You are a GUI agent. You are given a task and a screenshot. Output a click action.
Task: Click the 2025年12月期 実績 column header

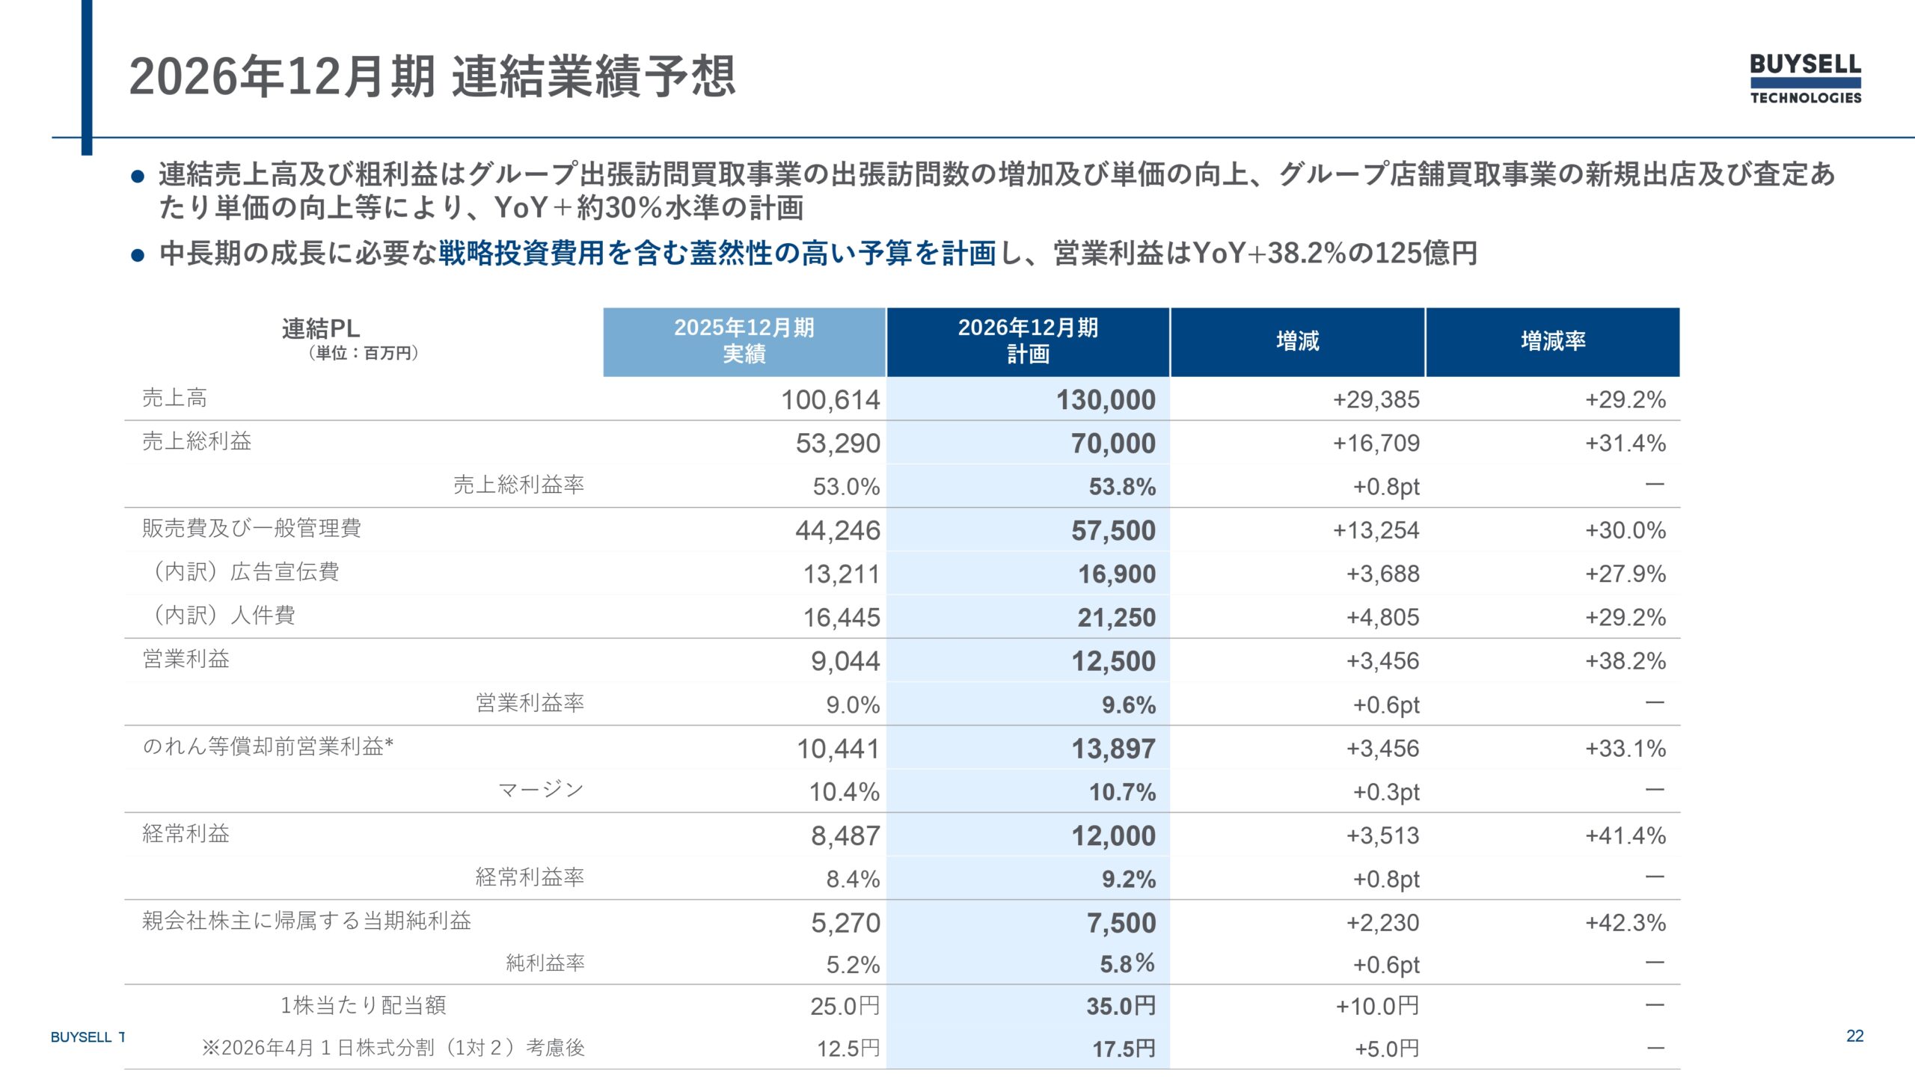(744, 342)
